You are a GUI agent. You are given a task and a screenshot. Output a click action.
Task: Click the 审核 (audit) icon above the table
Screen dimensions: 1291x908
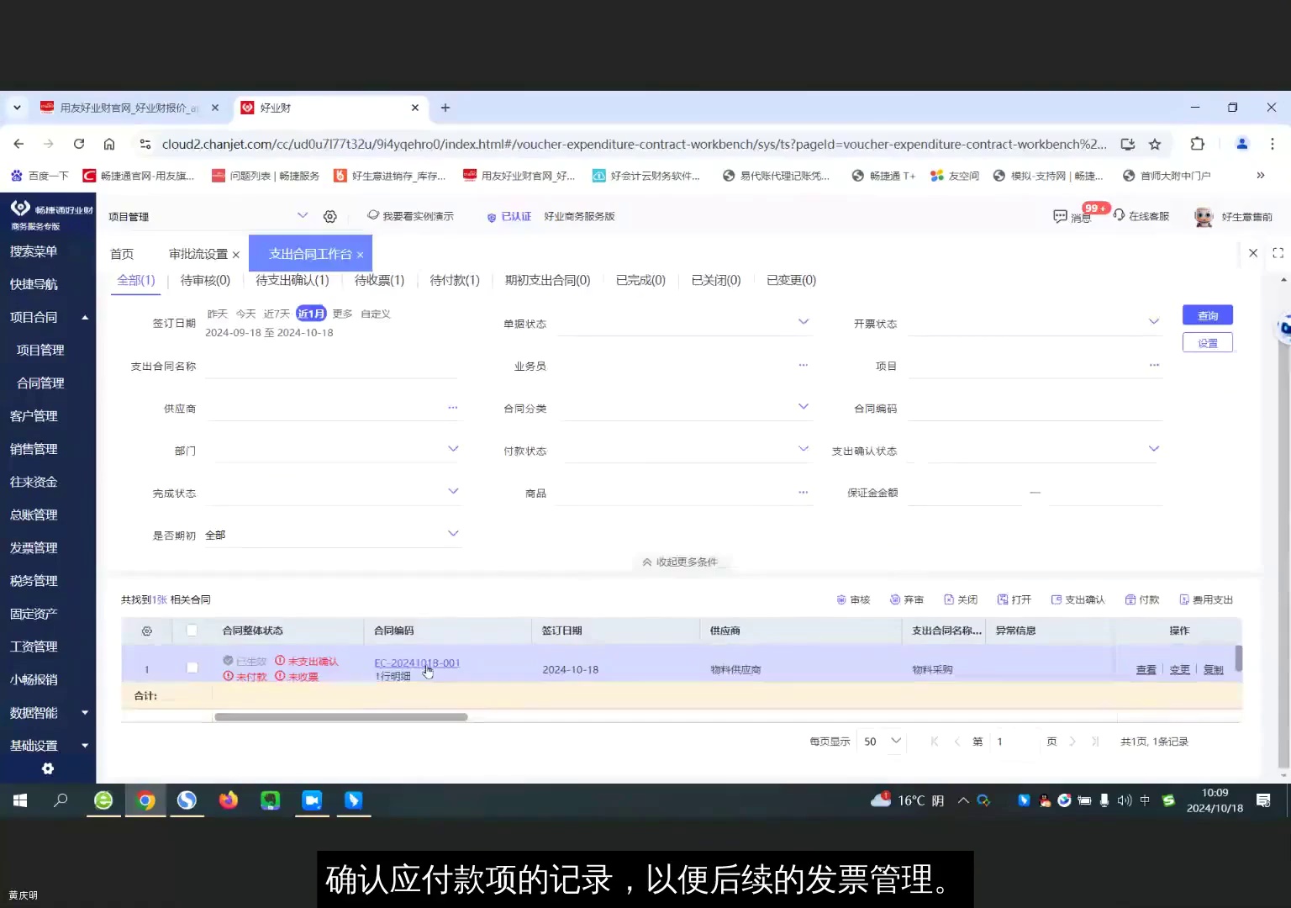coord(853,599)
